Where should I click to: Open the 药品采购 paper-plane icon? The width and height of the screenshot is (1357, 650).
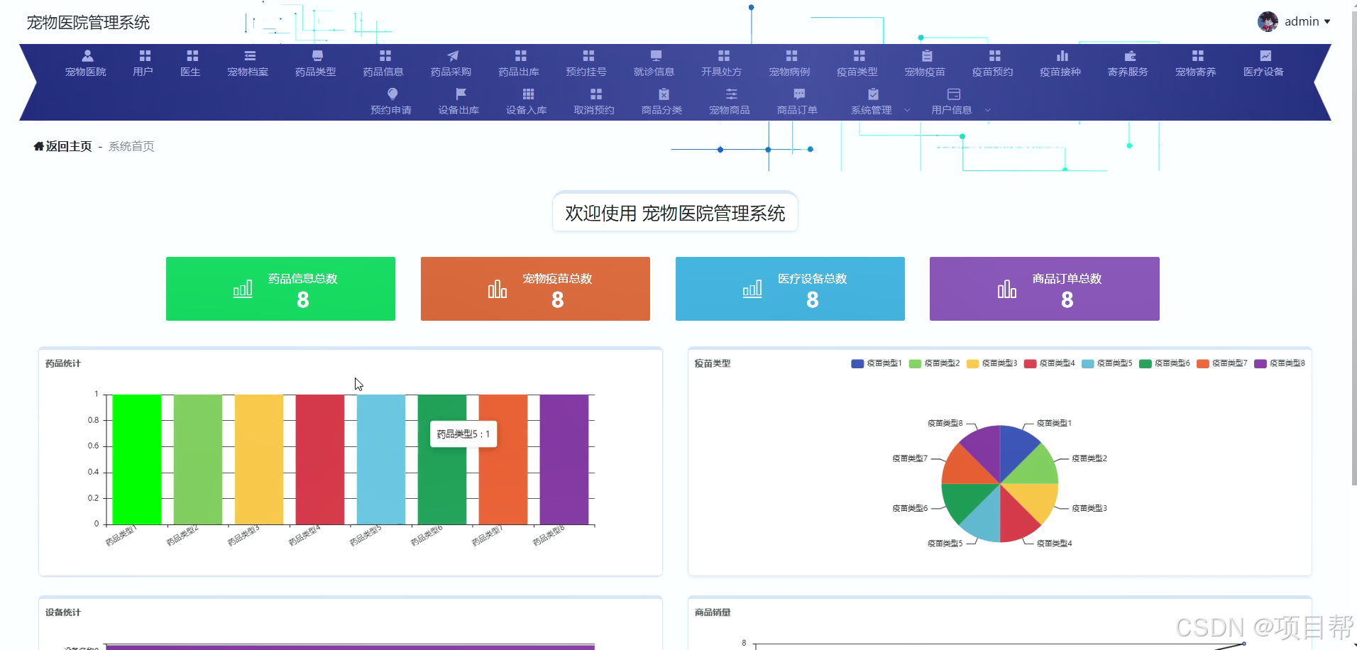(453, 55)
